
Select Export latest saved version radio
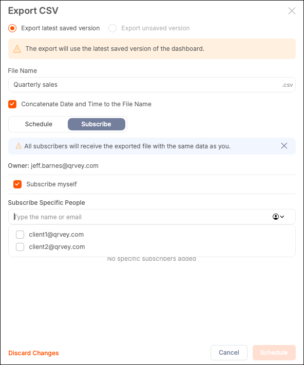tap(12, 28)
